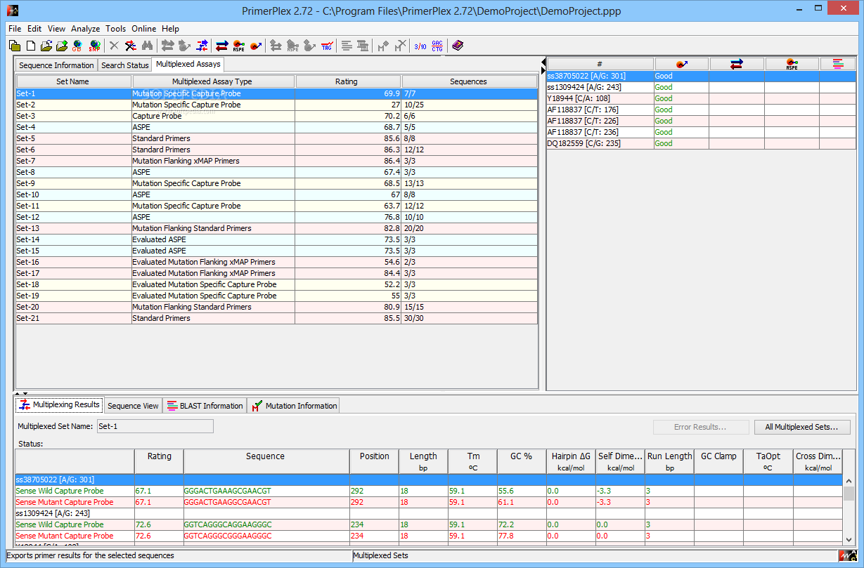Open the Edit menu
This screenshot has height=568, width=864.
[x=34, y=29]
